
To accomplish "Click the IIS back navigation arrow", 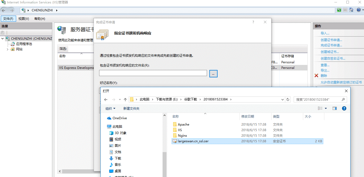I will pyautogui.click(x=4, y=10).
